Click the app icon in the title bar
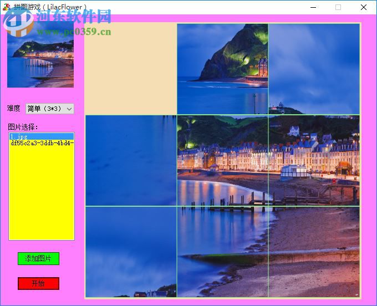This screenshot has width=377, height=306. pyautogui.click(x=7, y=7)
